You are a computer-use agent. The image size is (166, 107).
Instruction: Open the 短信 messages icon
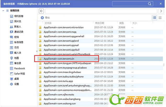point(12,37)
